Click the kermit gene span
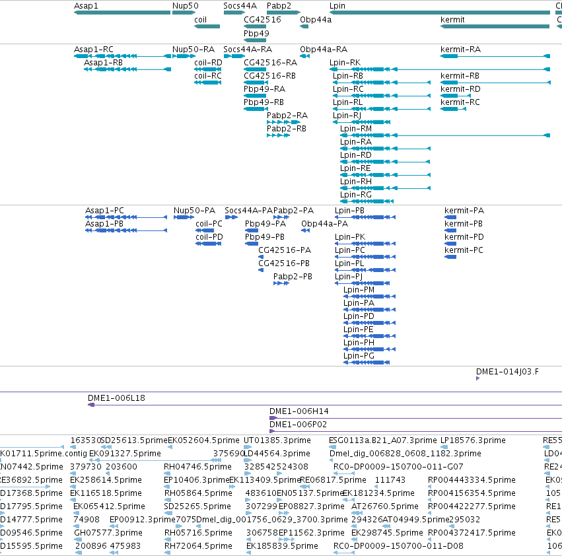Screen dimensions: 562x556 pos(495,26)
